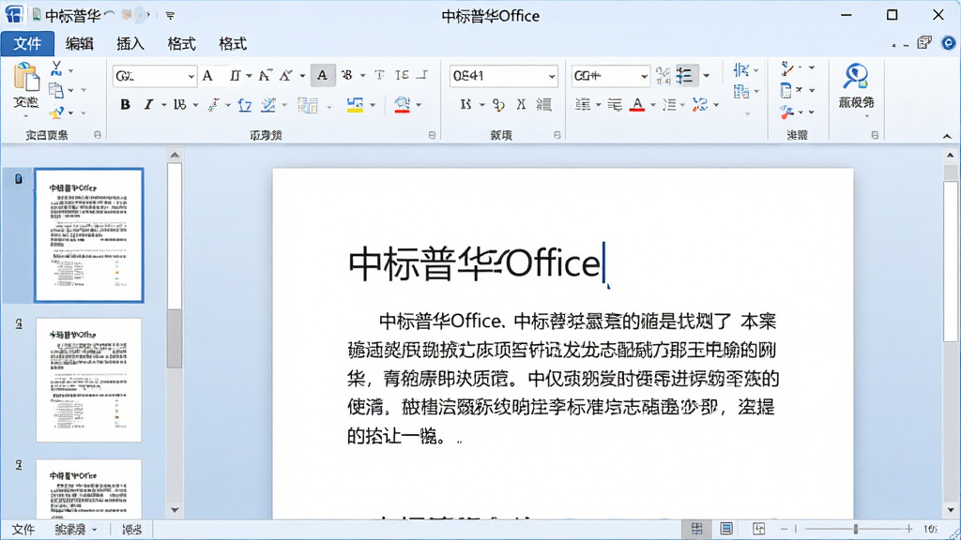The height and width of the screenshot is (540, 961).
Task: Click zoom in plus button
Action: 908,529
